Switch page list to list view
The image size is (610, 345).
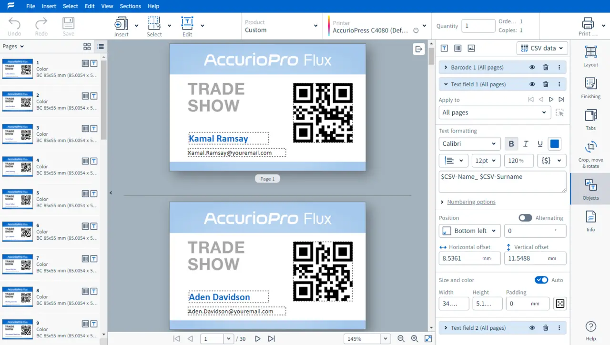point(101,47)
